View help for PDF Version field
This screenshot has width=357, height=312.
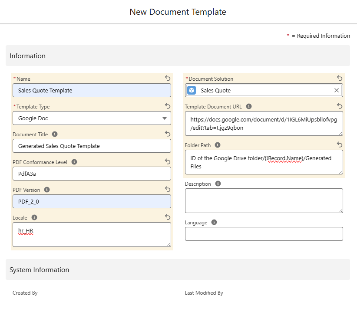pyautogui.click(x=47, y=190)
